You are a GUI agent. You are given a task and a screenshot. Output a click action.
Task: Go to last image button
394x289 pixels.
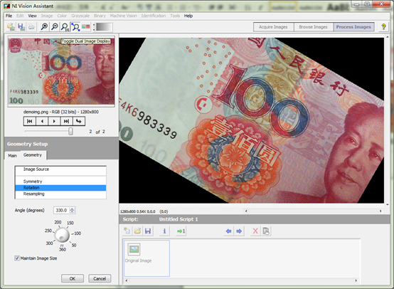[66, 121]
